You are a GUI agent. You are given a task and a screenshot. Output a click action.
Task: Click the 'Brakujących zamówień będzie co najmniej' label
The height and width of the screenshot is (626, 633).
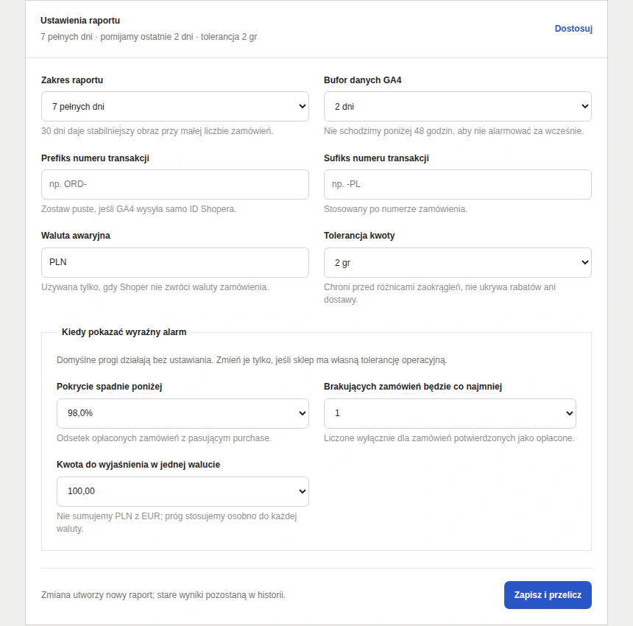[413, 387]
